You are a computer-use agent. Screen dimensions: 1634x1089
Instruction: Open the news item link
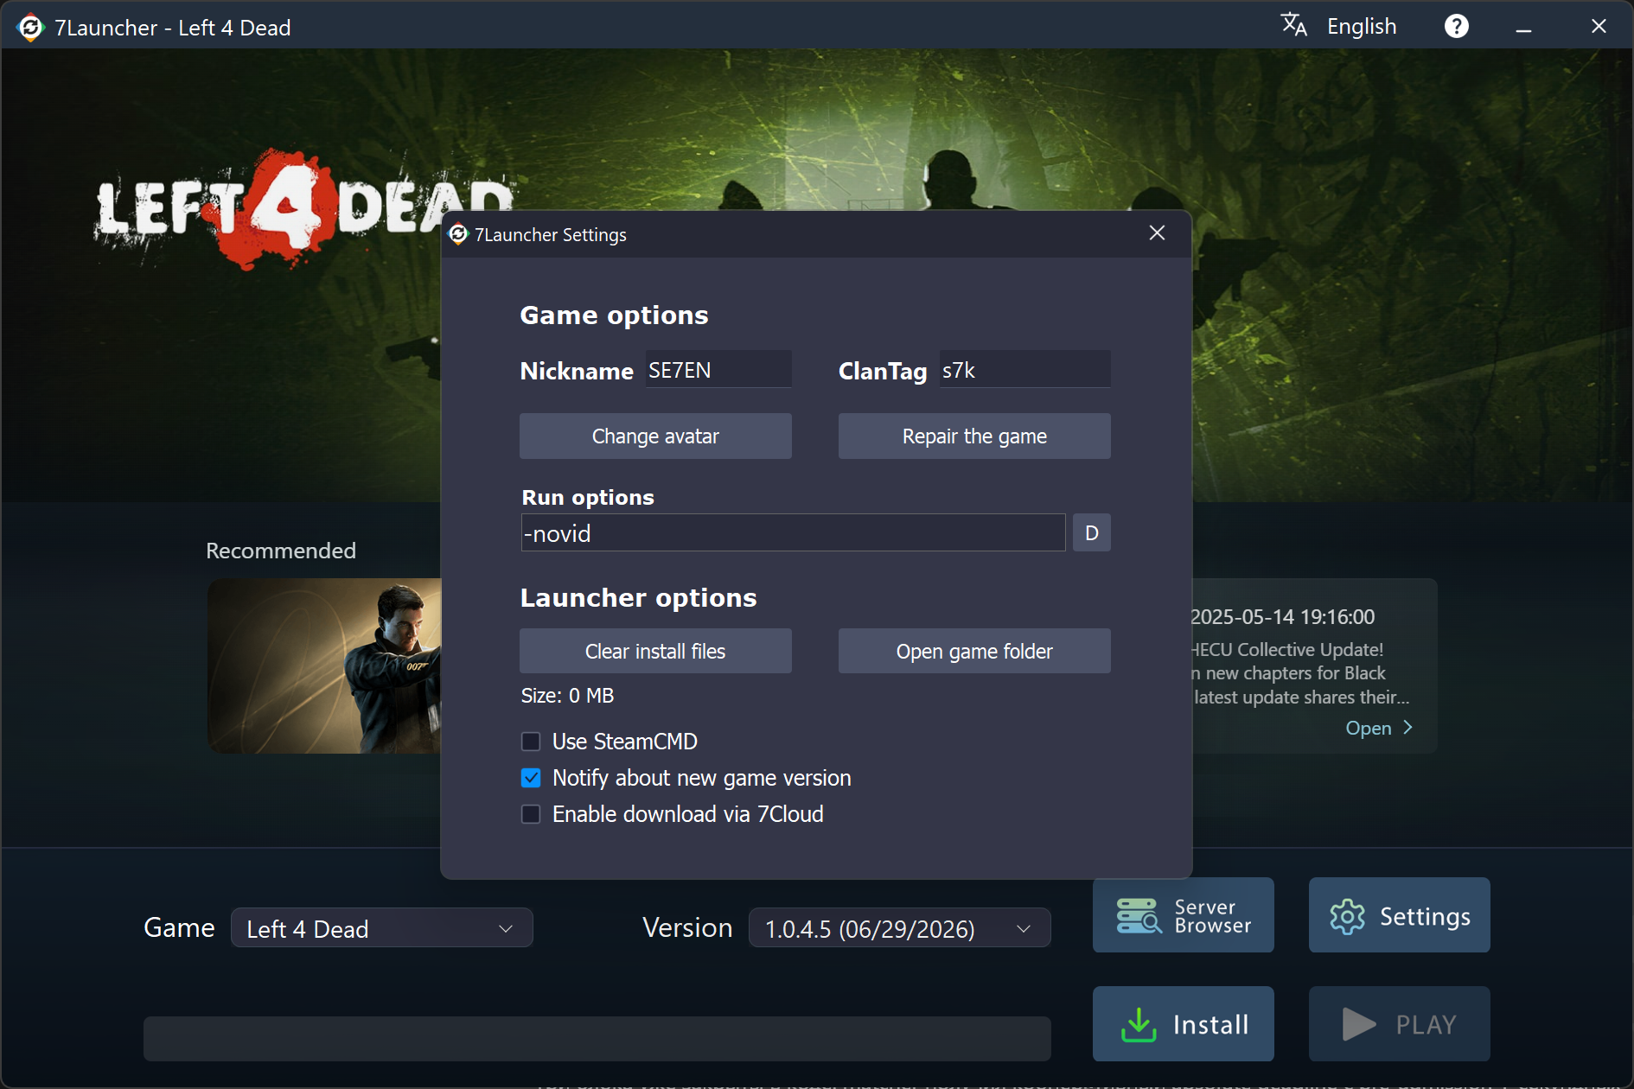coord(1368,728)
